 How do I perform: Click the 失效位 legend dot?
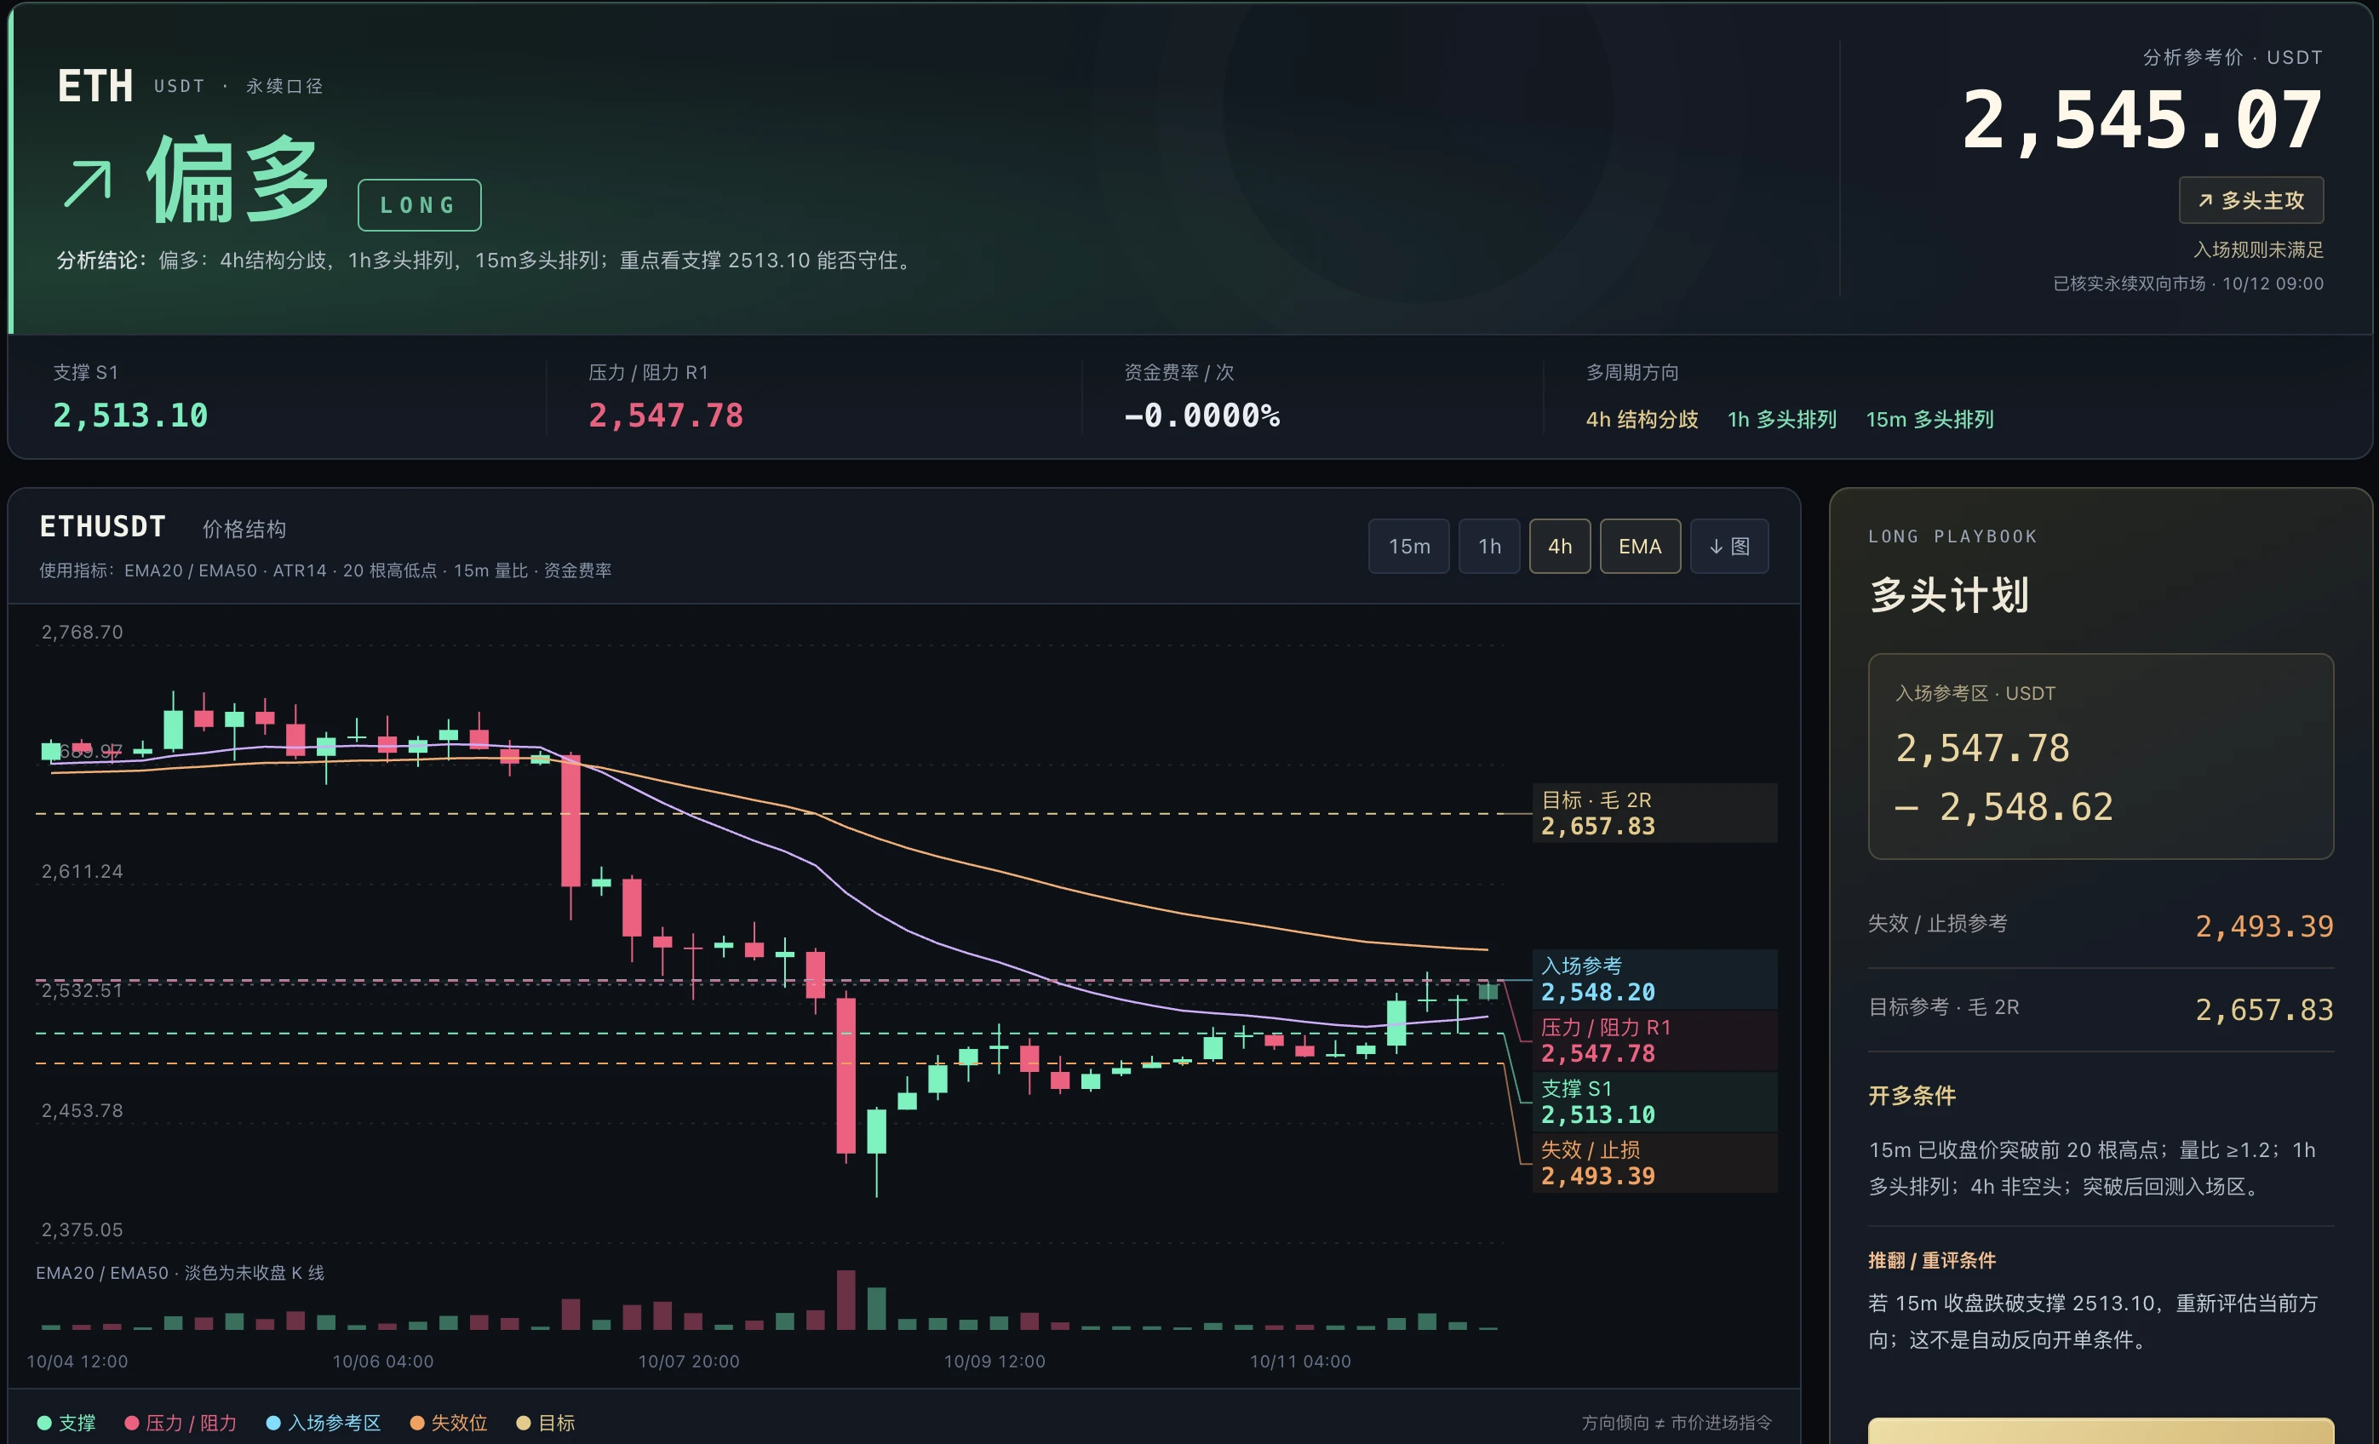click(x=417, y=1423)
